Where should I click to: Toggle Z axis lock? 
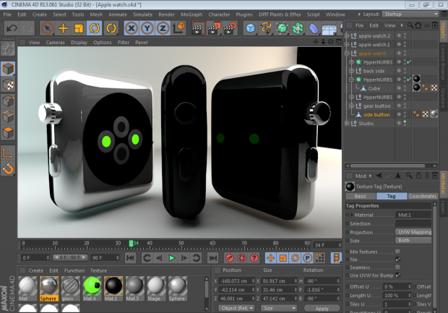pos(163,28)
